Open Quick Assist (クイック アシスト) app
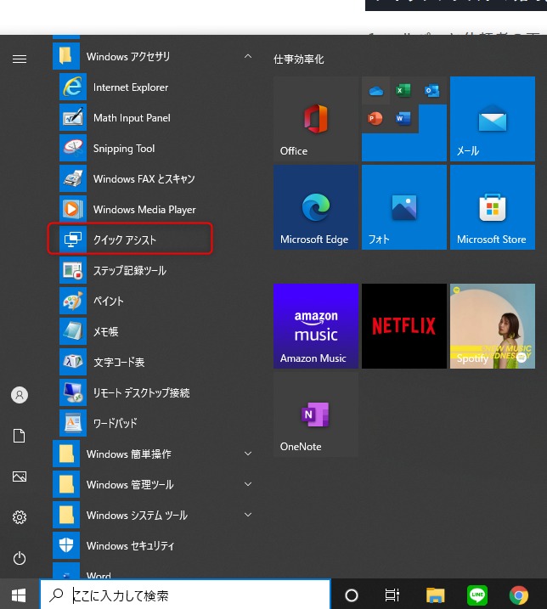The image size is (547, 609). coord(127,240)
